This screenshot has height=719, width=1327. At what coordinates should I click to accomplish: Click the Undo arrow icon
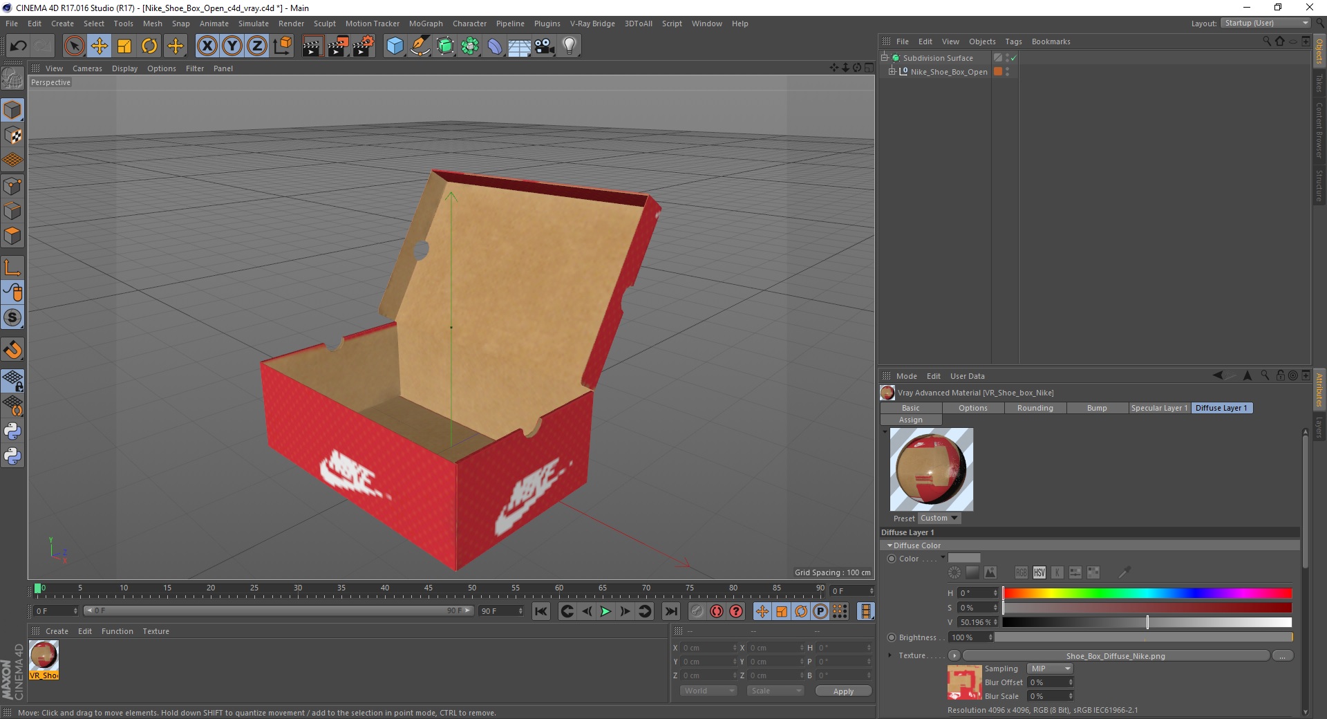[x=19, y=46]
